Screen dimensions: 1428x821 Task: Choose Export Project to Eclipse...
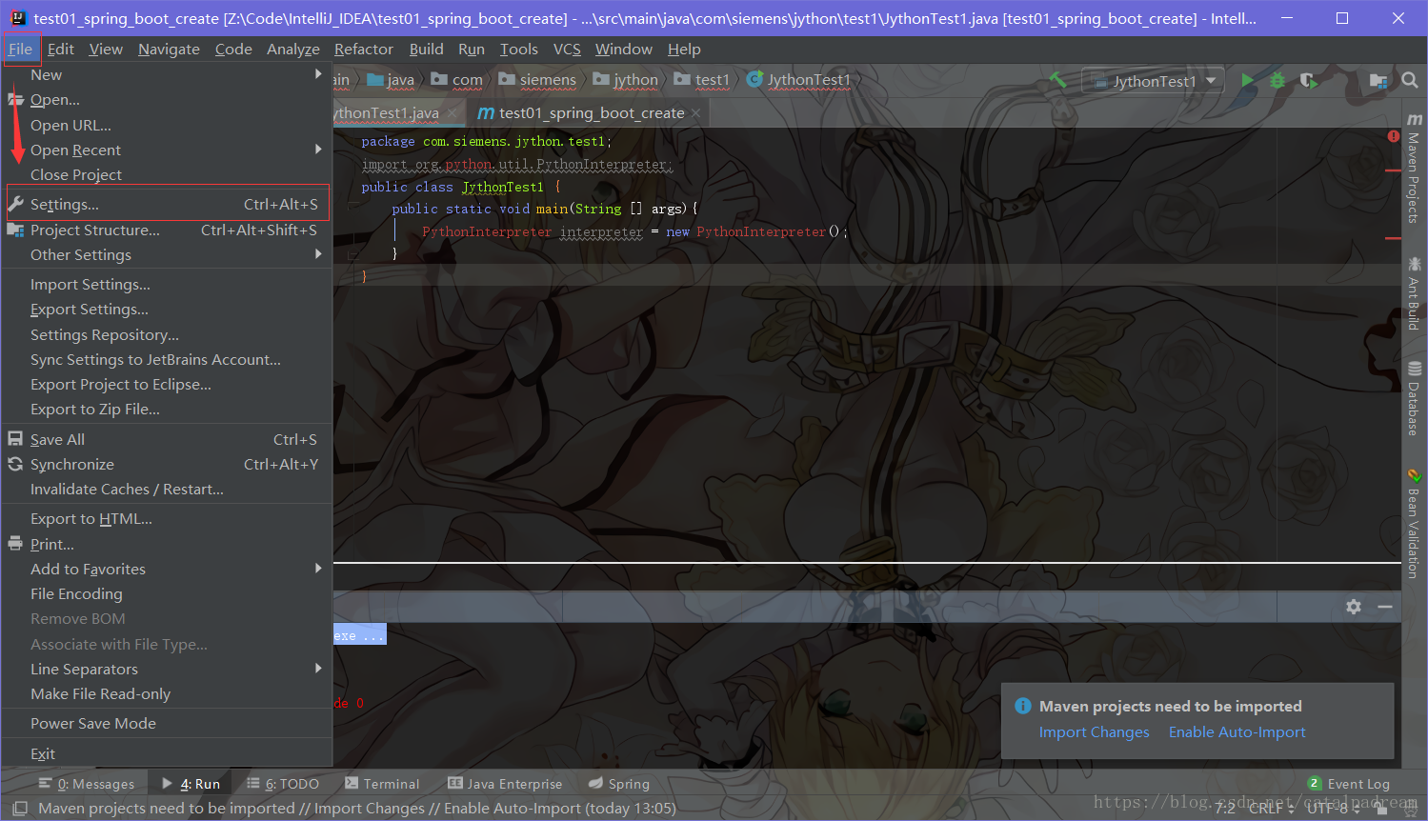[167, 384]
